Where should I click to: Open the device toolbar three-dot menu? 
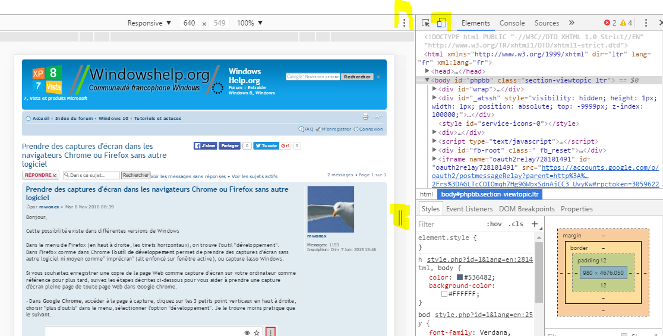coord(405,23)
